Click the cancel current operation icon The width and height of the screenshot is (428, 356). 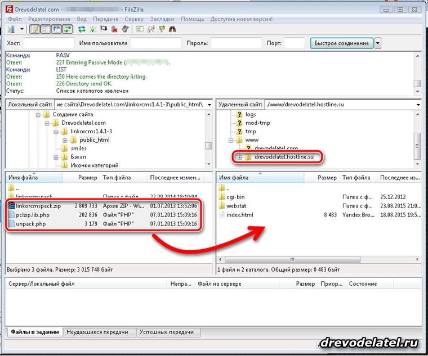tap(104, 29)
